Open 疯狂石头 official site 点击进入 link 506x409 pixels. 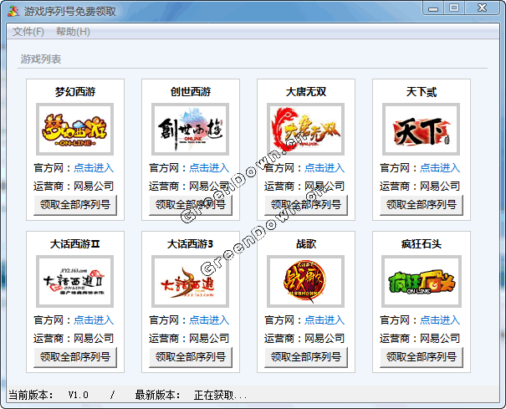click(x=440, y=320)
